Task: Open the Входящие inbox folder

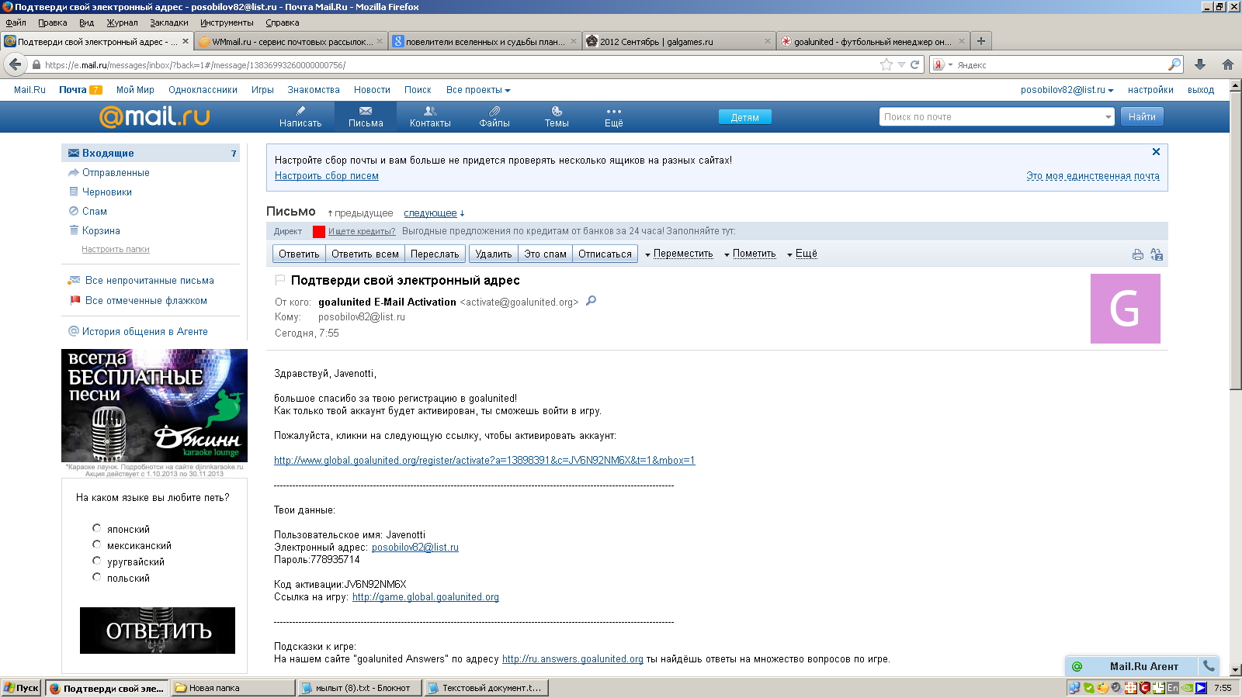Action: (151, 153)
